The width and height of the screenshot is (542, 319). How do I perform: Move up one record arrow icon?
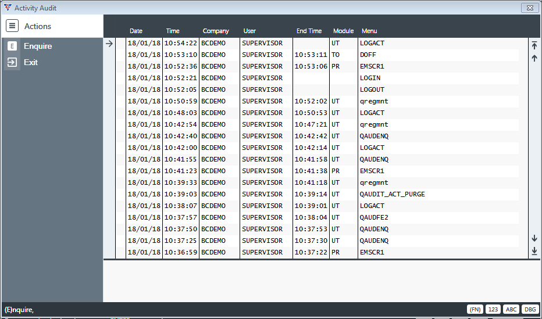534,58
